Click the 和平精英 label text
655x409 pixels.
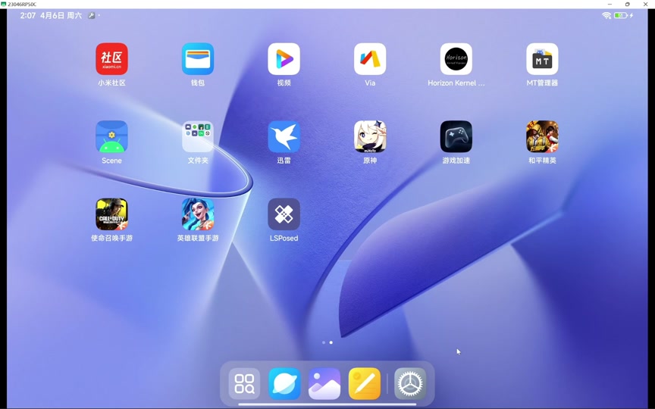pos(542,161)
